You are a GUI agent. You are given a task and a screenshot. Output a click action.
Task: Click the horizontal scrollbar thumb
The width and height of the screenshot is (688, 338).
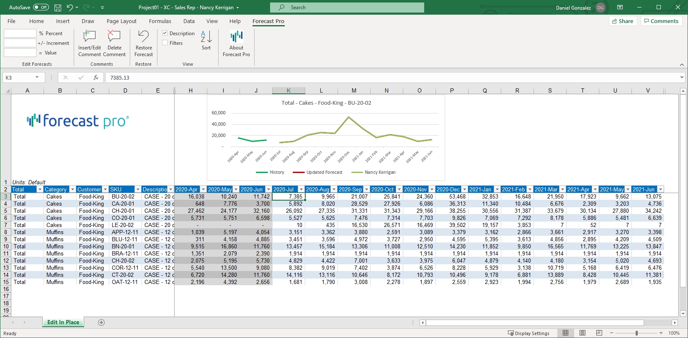[x=535, y=323]
